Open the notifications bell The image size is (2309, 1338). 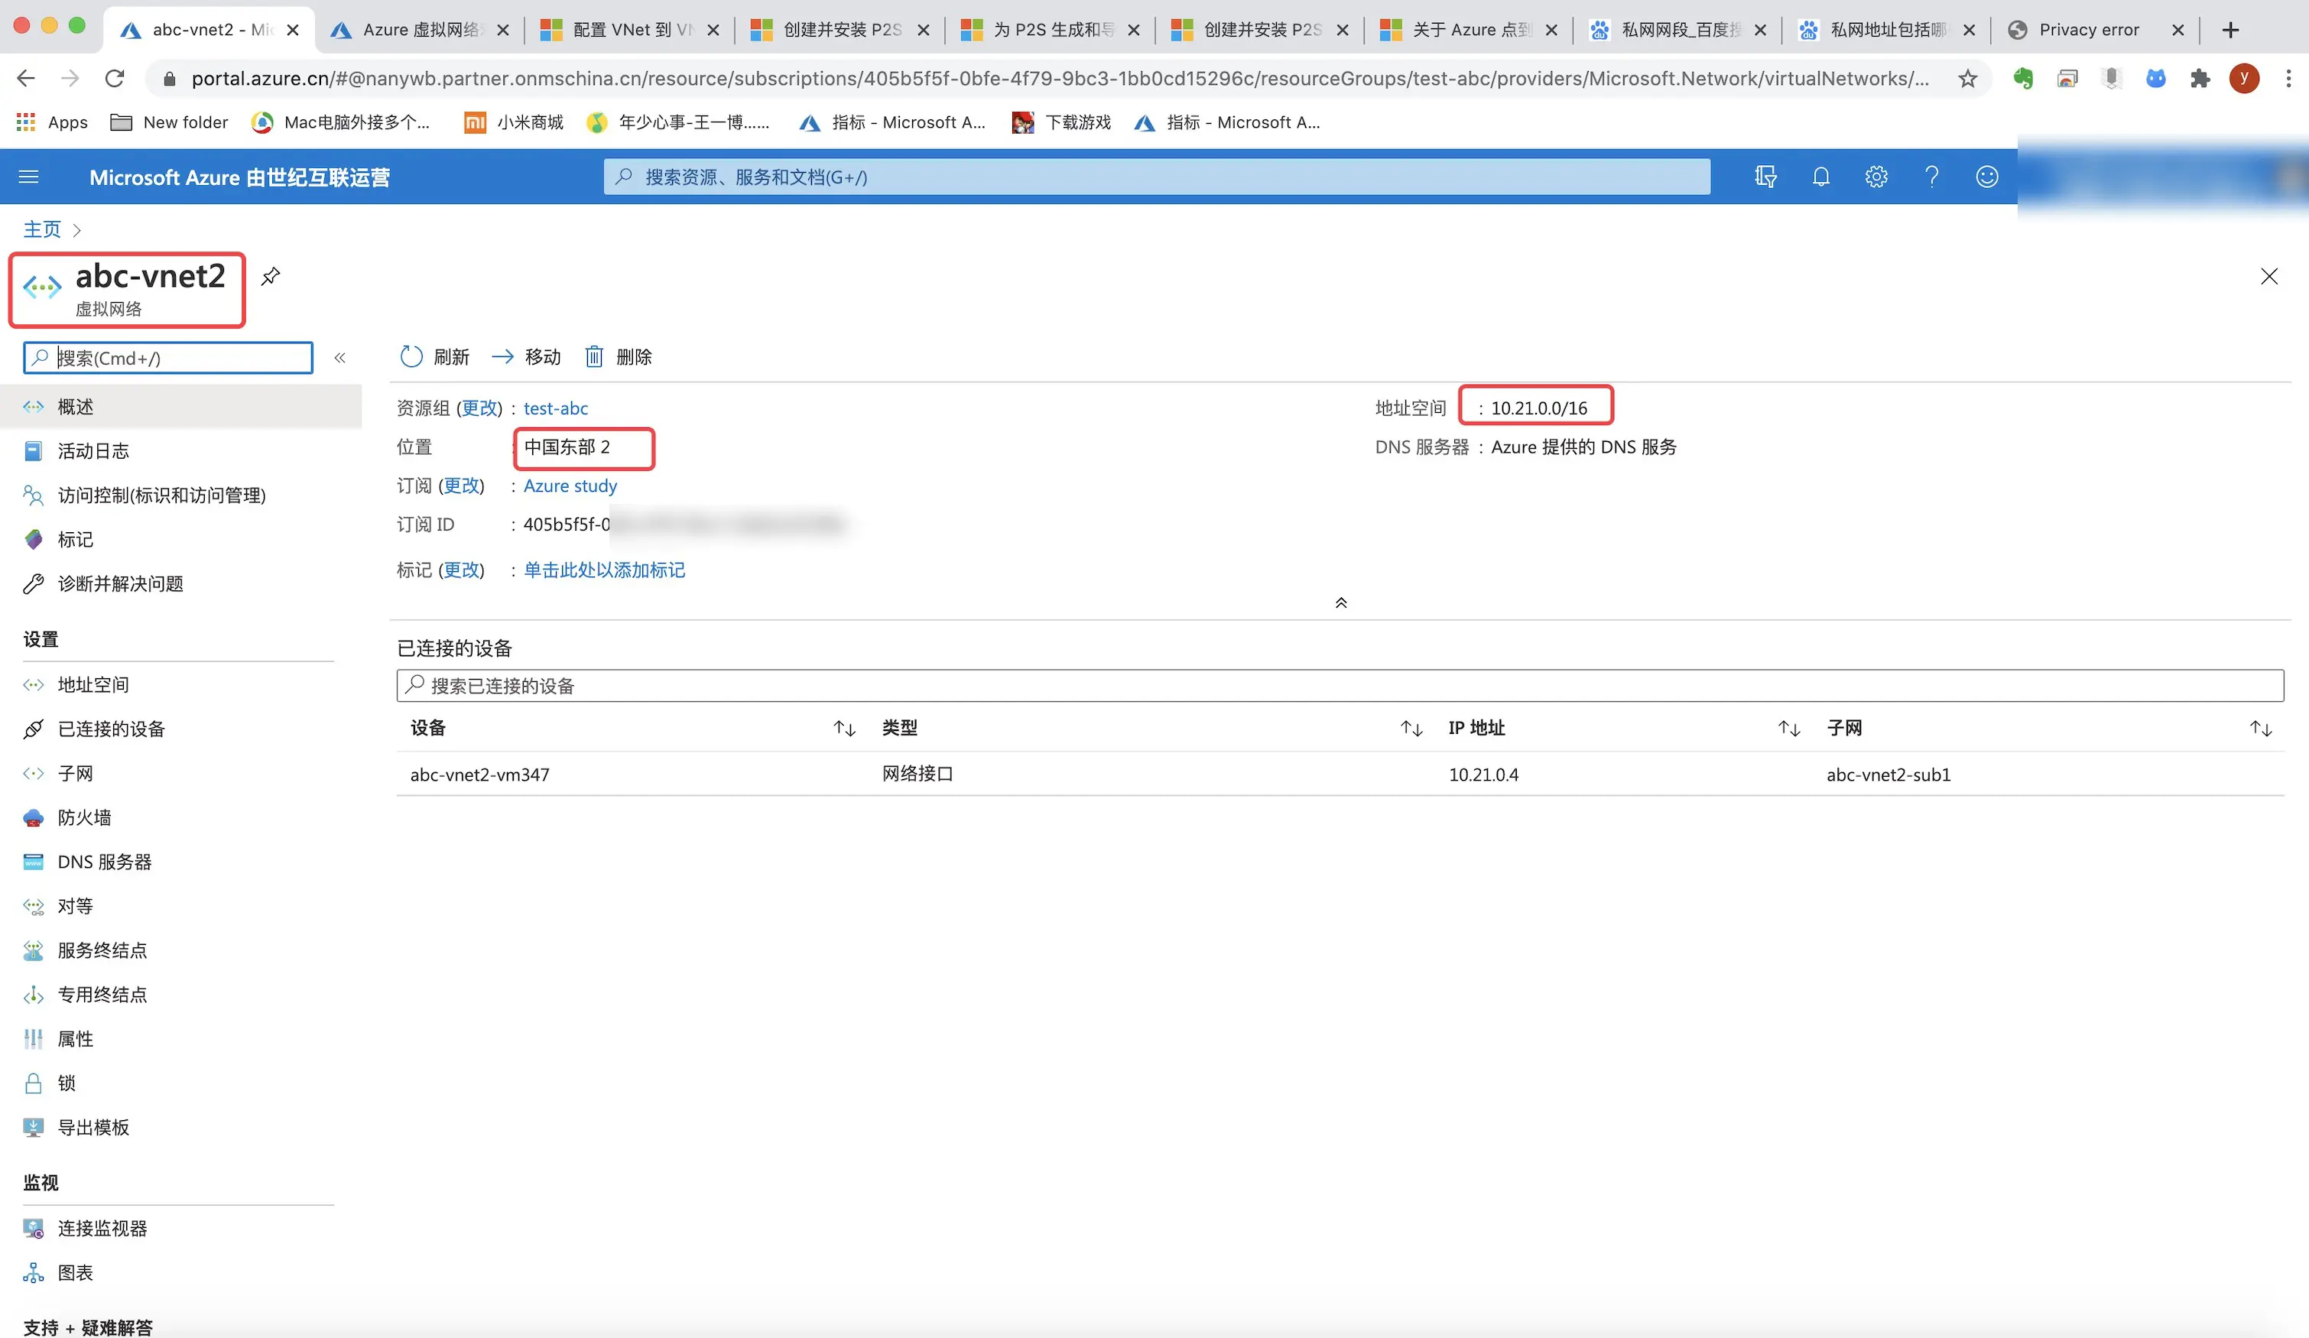coord(1820,177)
